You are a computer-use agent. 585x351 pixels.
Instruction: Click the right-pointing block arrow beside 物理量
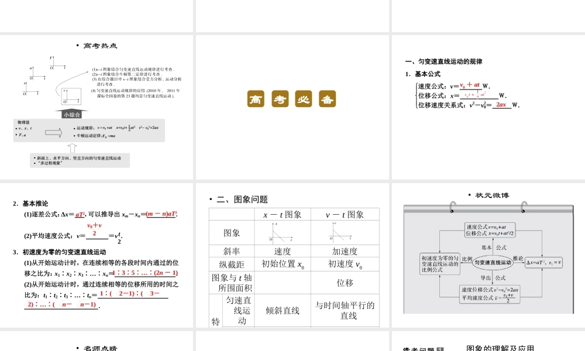(54, 132)
